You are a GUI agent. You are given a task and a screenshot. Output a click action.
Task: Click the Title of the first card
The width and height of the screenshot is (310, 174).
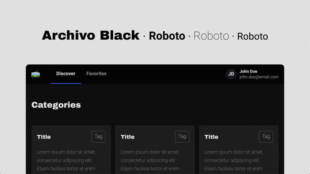click(x=44, y=137)
